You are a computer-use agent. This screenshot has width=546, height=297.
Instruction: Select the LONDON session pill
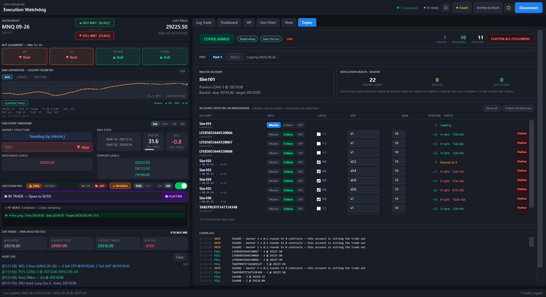point(22,77)
